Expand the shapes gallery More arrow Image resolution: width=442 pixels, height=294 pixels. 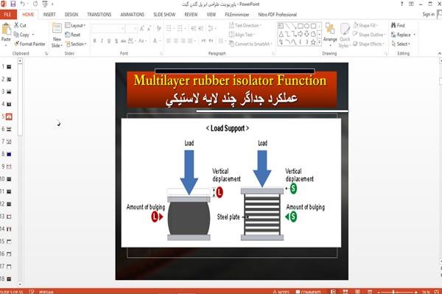[x=320, y=42]
